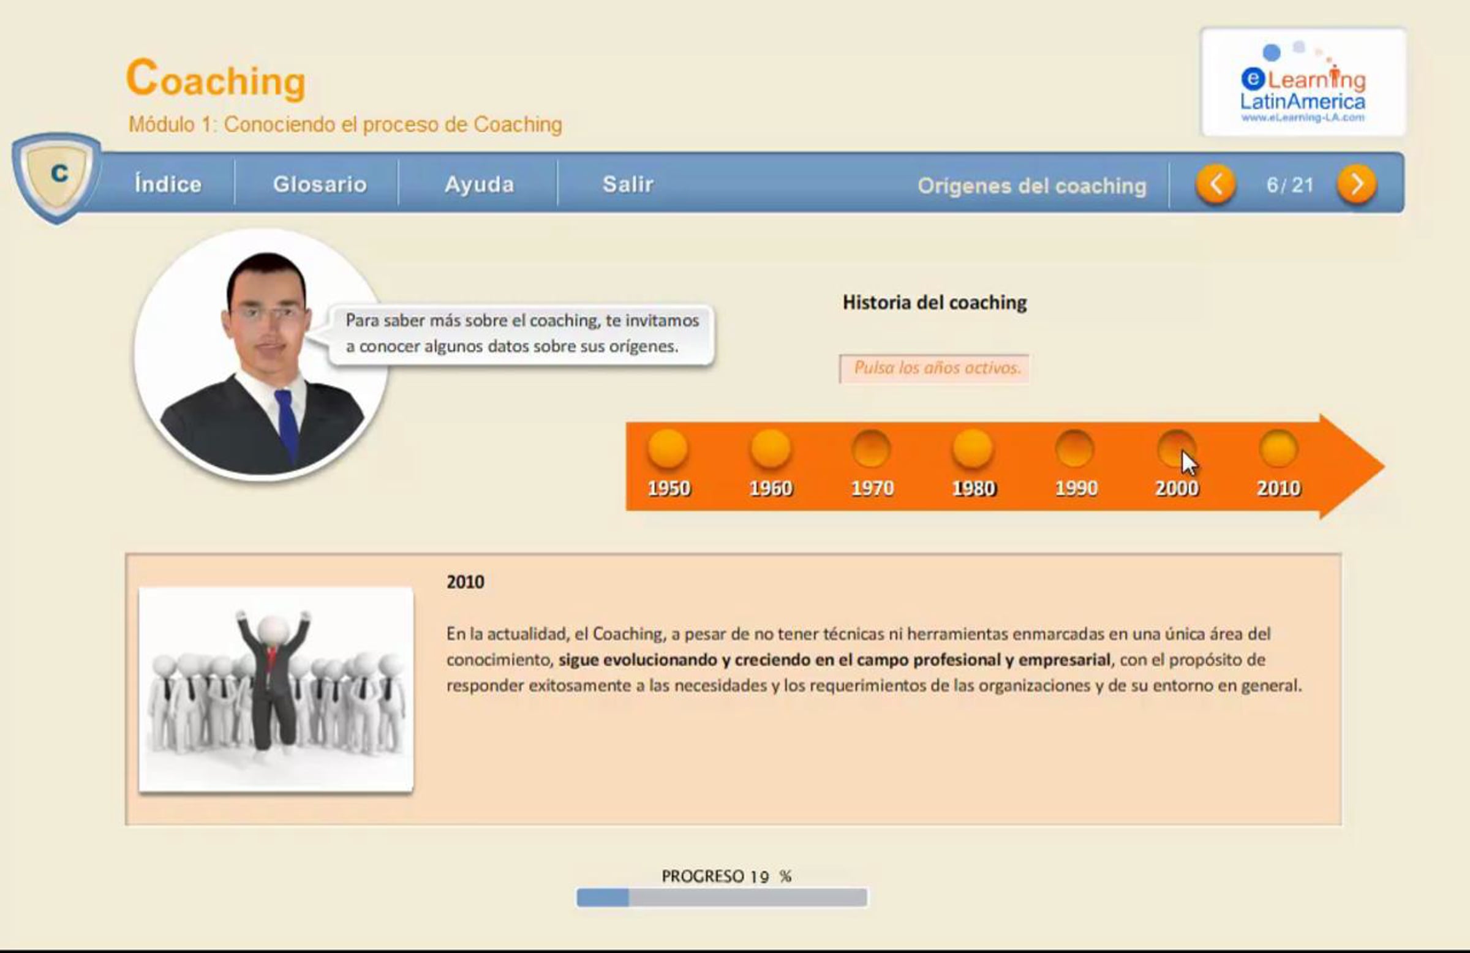Click the previous slide arrow button
1470x953 pixels.
1215,184
